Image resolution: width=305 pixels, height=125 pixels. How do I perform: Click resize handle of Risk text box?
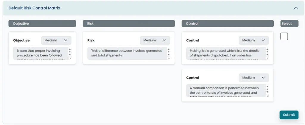[169, 58]
